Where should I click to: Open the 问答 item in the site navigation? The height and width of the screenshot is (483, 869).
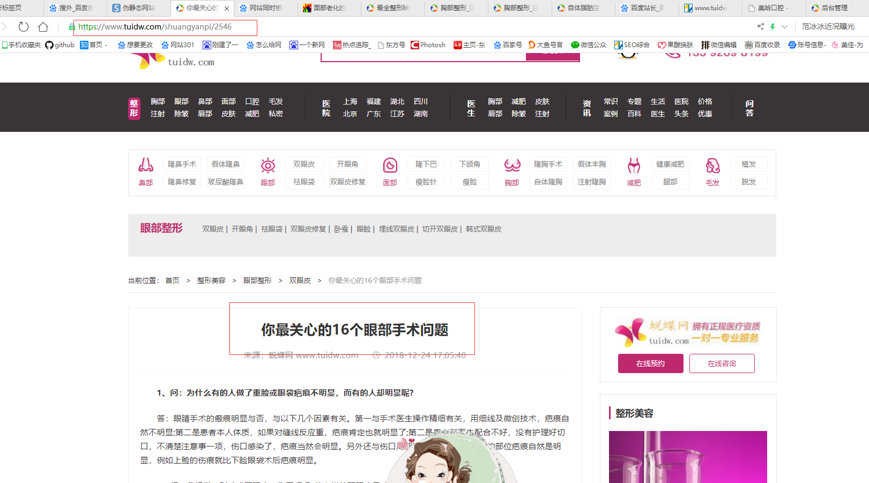[x=749, y=107]
